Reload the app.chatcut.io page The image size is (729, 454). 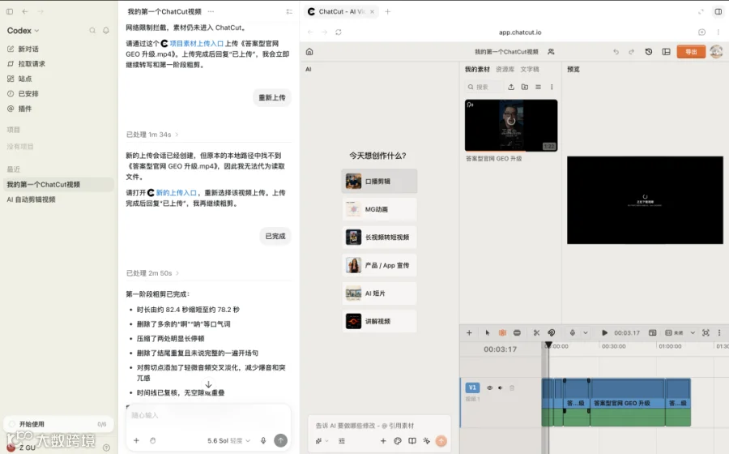click(x=339, y=32)
